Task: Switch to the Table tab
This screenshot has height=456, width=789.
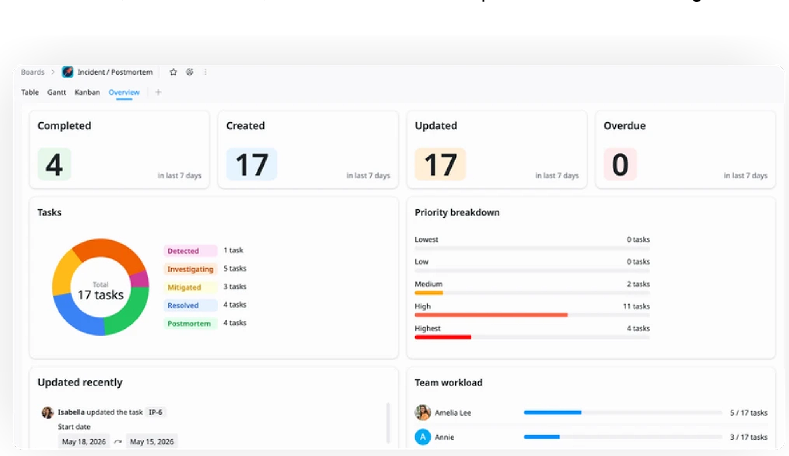Action: coord(30,92)
